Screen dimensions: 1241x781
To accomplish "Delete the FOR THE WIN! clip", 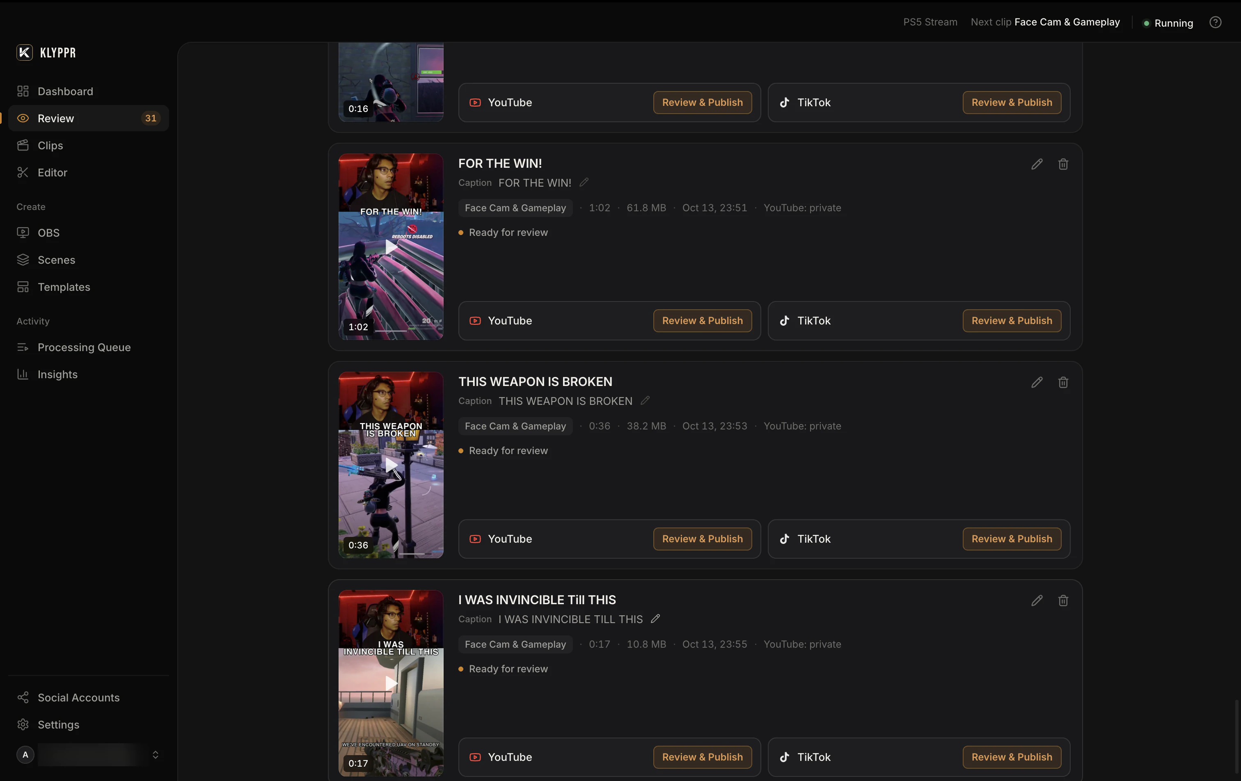I will pos(1062,164).
